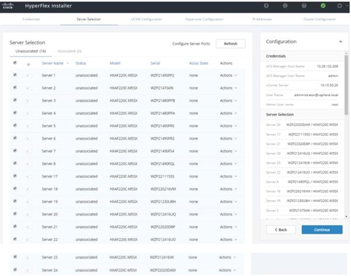Screen dimensions: 351x276
Task: Go to the UCSM Configuration step
Action: (x=146, y=19)
